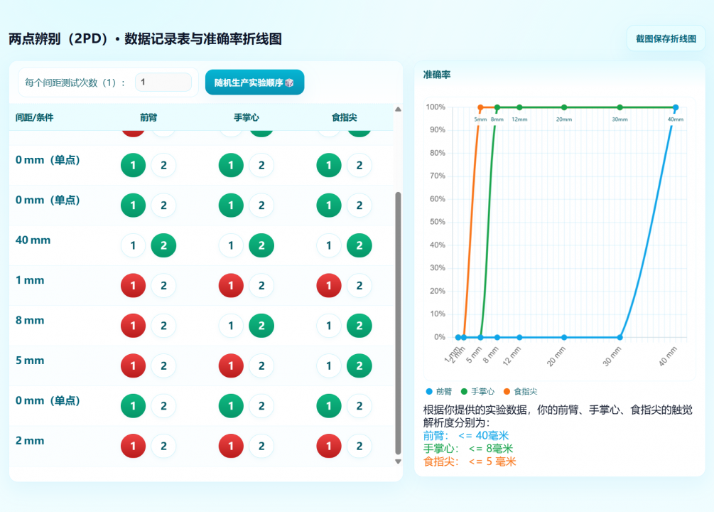Click the green 8mm data point at 100%

pos(497,107)
